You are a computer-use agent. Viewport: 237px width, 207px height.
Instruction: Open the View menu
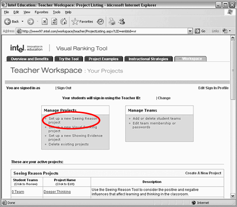click(x=27, y=12)
